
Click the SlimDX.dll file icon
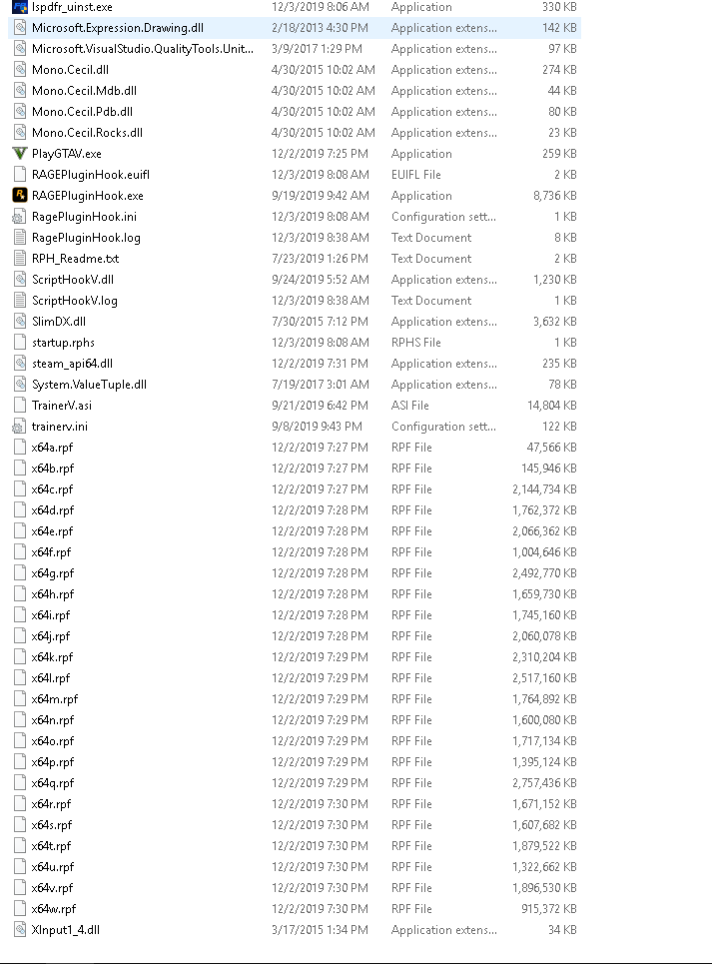pyautogui.click(x=19, y=322)
